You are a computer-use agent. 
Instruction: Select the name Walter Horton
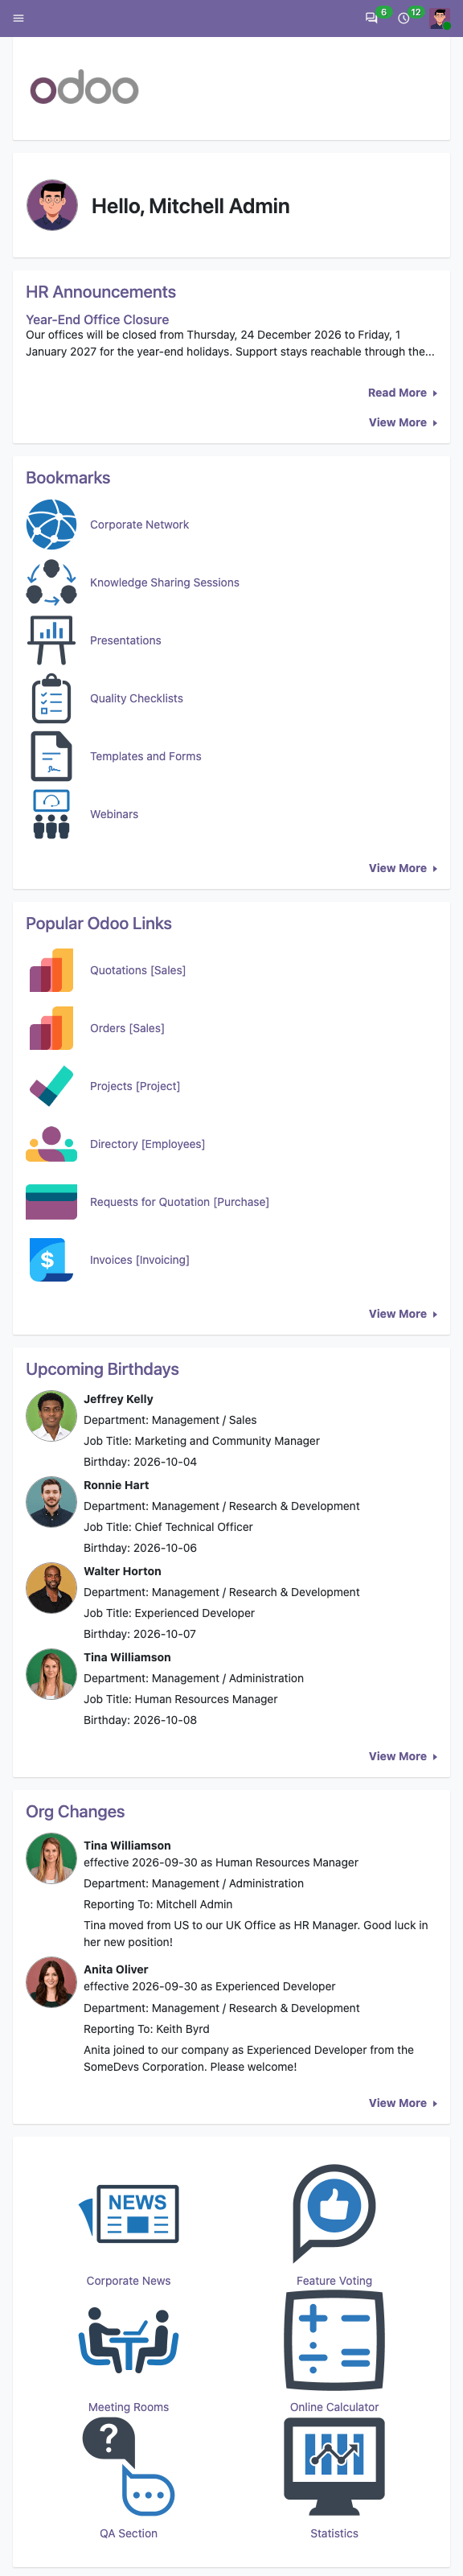coord(122,1572)
